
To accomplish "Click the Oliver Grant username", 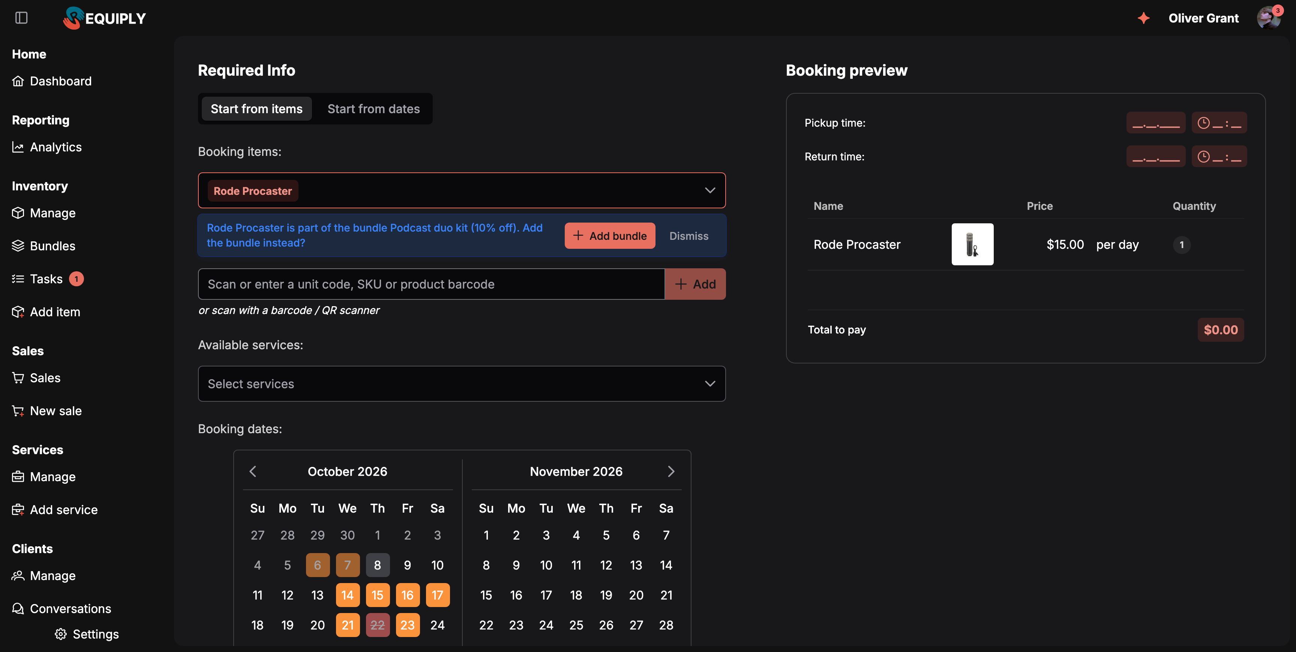I will click(1203, 18).
